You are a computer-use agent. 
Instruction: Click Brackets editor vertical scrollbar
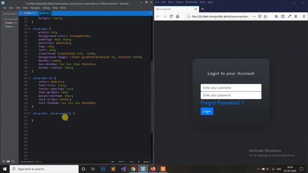[152, 97]
